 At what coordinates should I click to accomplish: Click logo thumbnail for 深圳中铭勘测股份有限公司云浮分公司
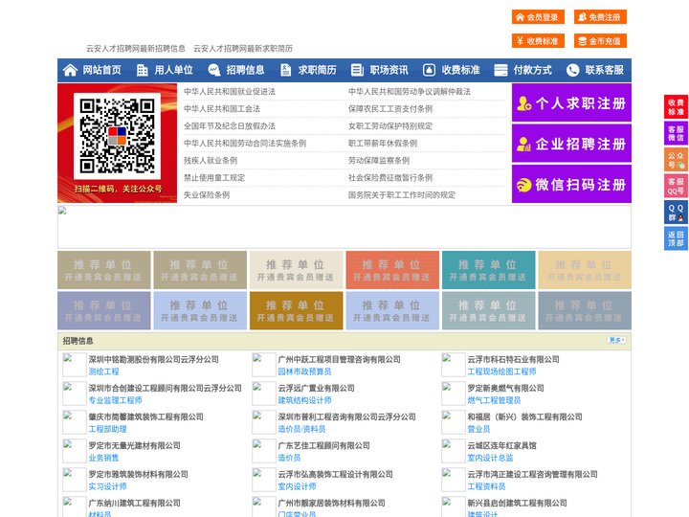(x=74, y=365)
